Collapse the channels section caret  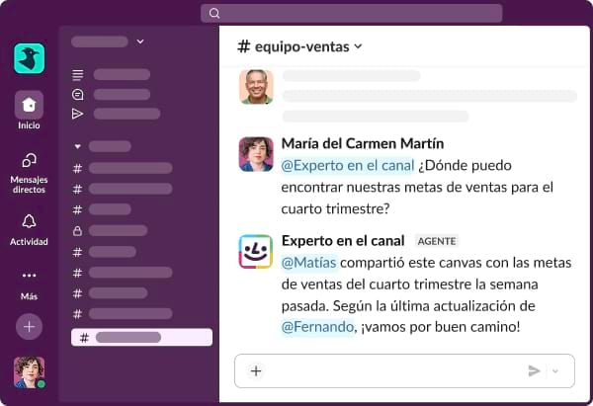(x=78, y=146)
